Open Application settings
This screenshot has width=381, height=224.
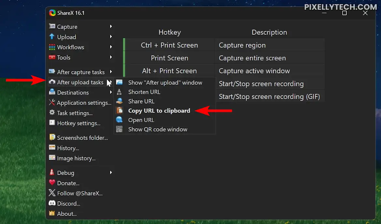click(x=80, y=103)
